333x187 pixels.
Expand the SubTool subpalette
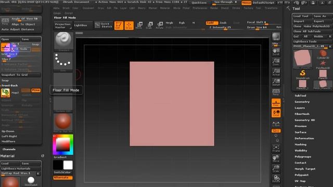[300, 96]
